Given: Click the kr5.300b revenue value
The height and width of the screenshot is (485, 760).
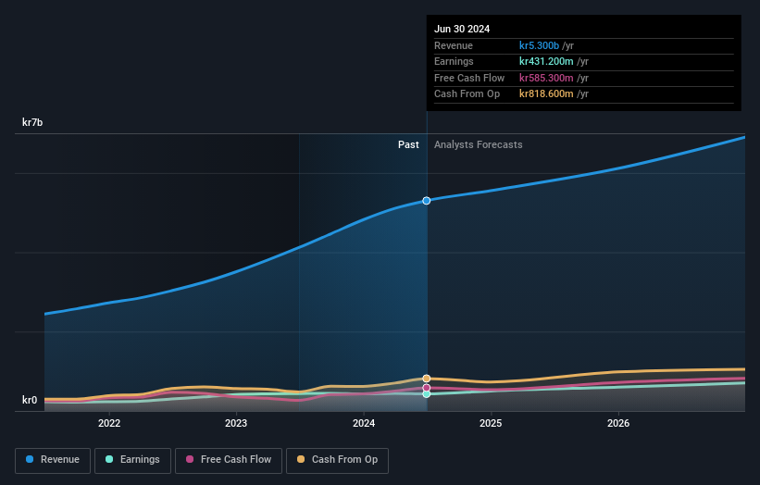Looking at the screenshot, I should click(x=539, y=45).
